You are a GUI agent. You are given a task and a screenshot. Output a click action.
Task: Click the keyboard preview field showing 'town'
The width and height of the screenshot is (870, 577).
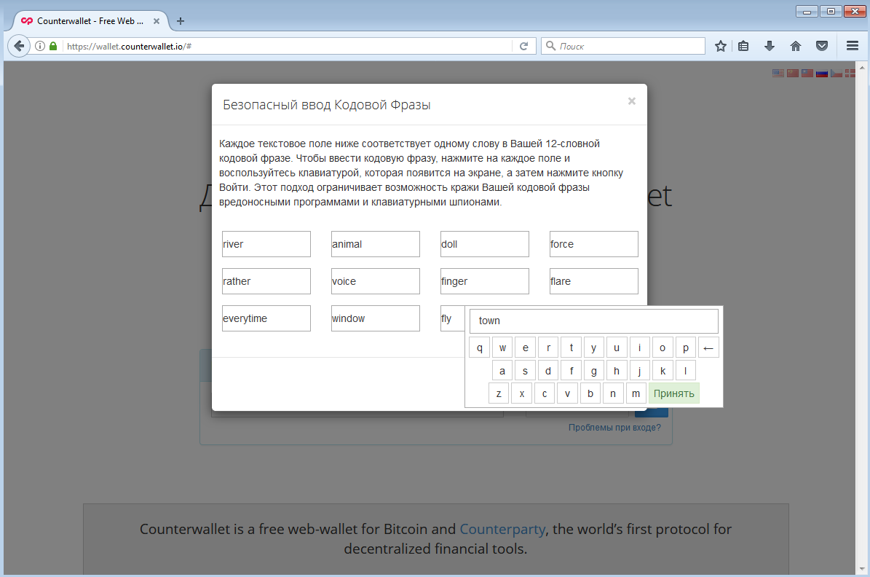(593, 321)
